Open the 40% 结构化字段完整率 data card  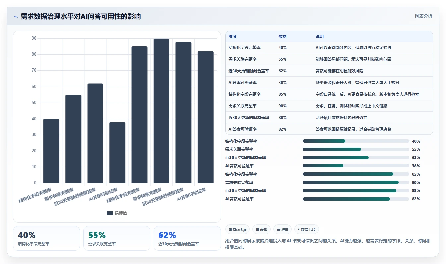(46, 238)
